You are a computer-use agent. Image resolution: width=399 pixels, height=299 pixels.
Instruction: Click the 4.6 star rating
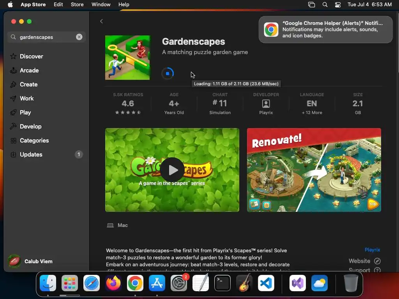(128, 104)
